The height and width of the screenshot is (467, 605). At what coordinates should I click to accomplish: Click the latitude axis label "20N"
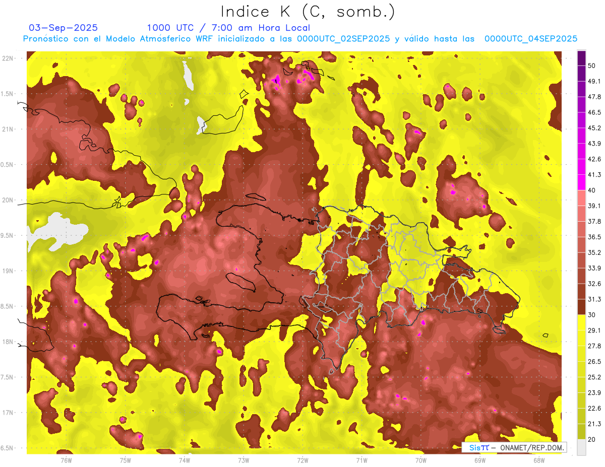tap(8, 200)
